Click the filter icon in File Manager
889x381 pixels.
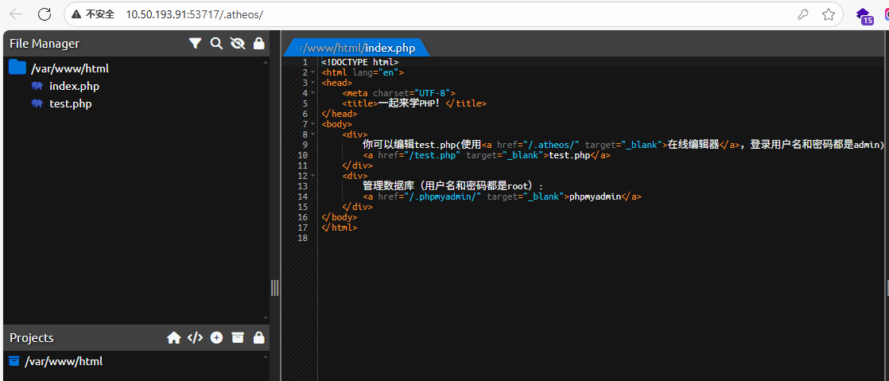(195, 44)
